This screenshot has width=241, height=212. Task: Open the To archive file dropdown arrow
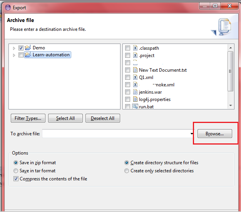(192, 134)
